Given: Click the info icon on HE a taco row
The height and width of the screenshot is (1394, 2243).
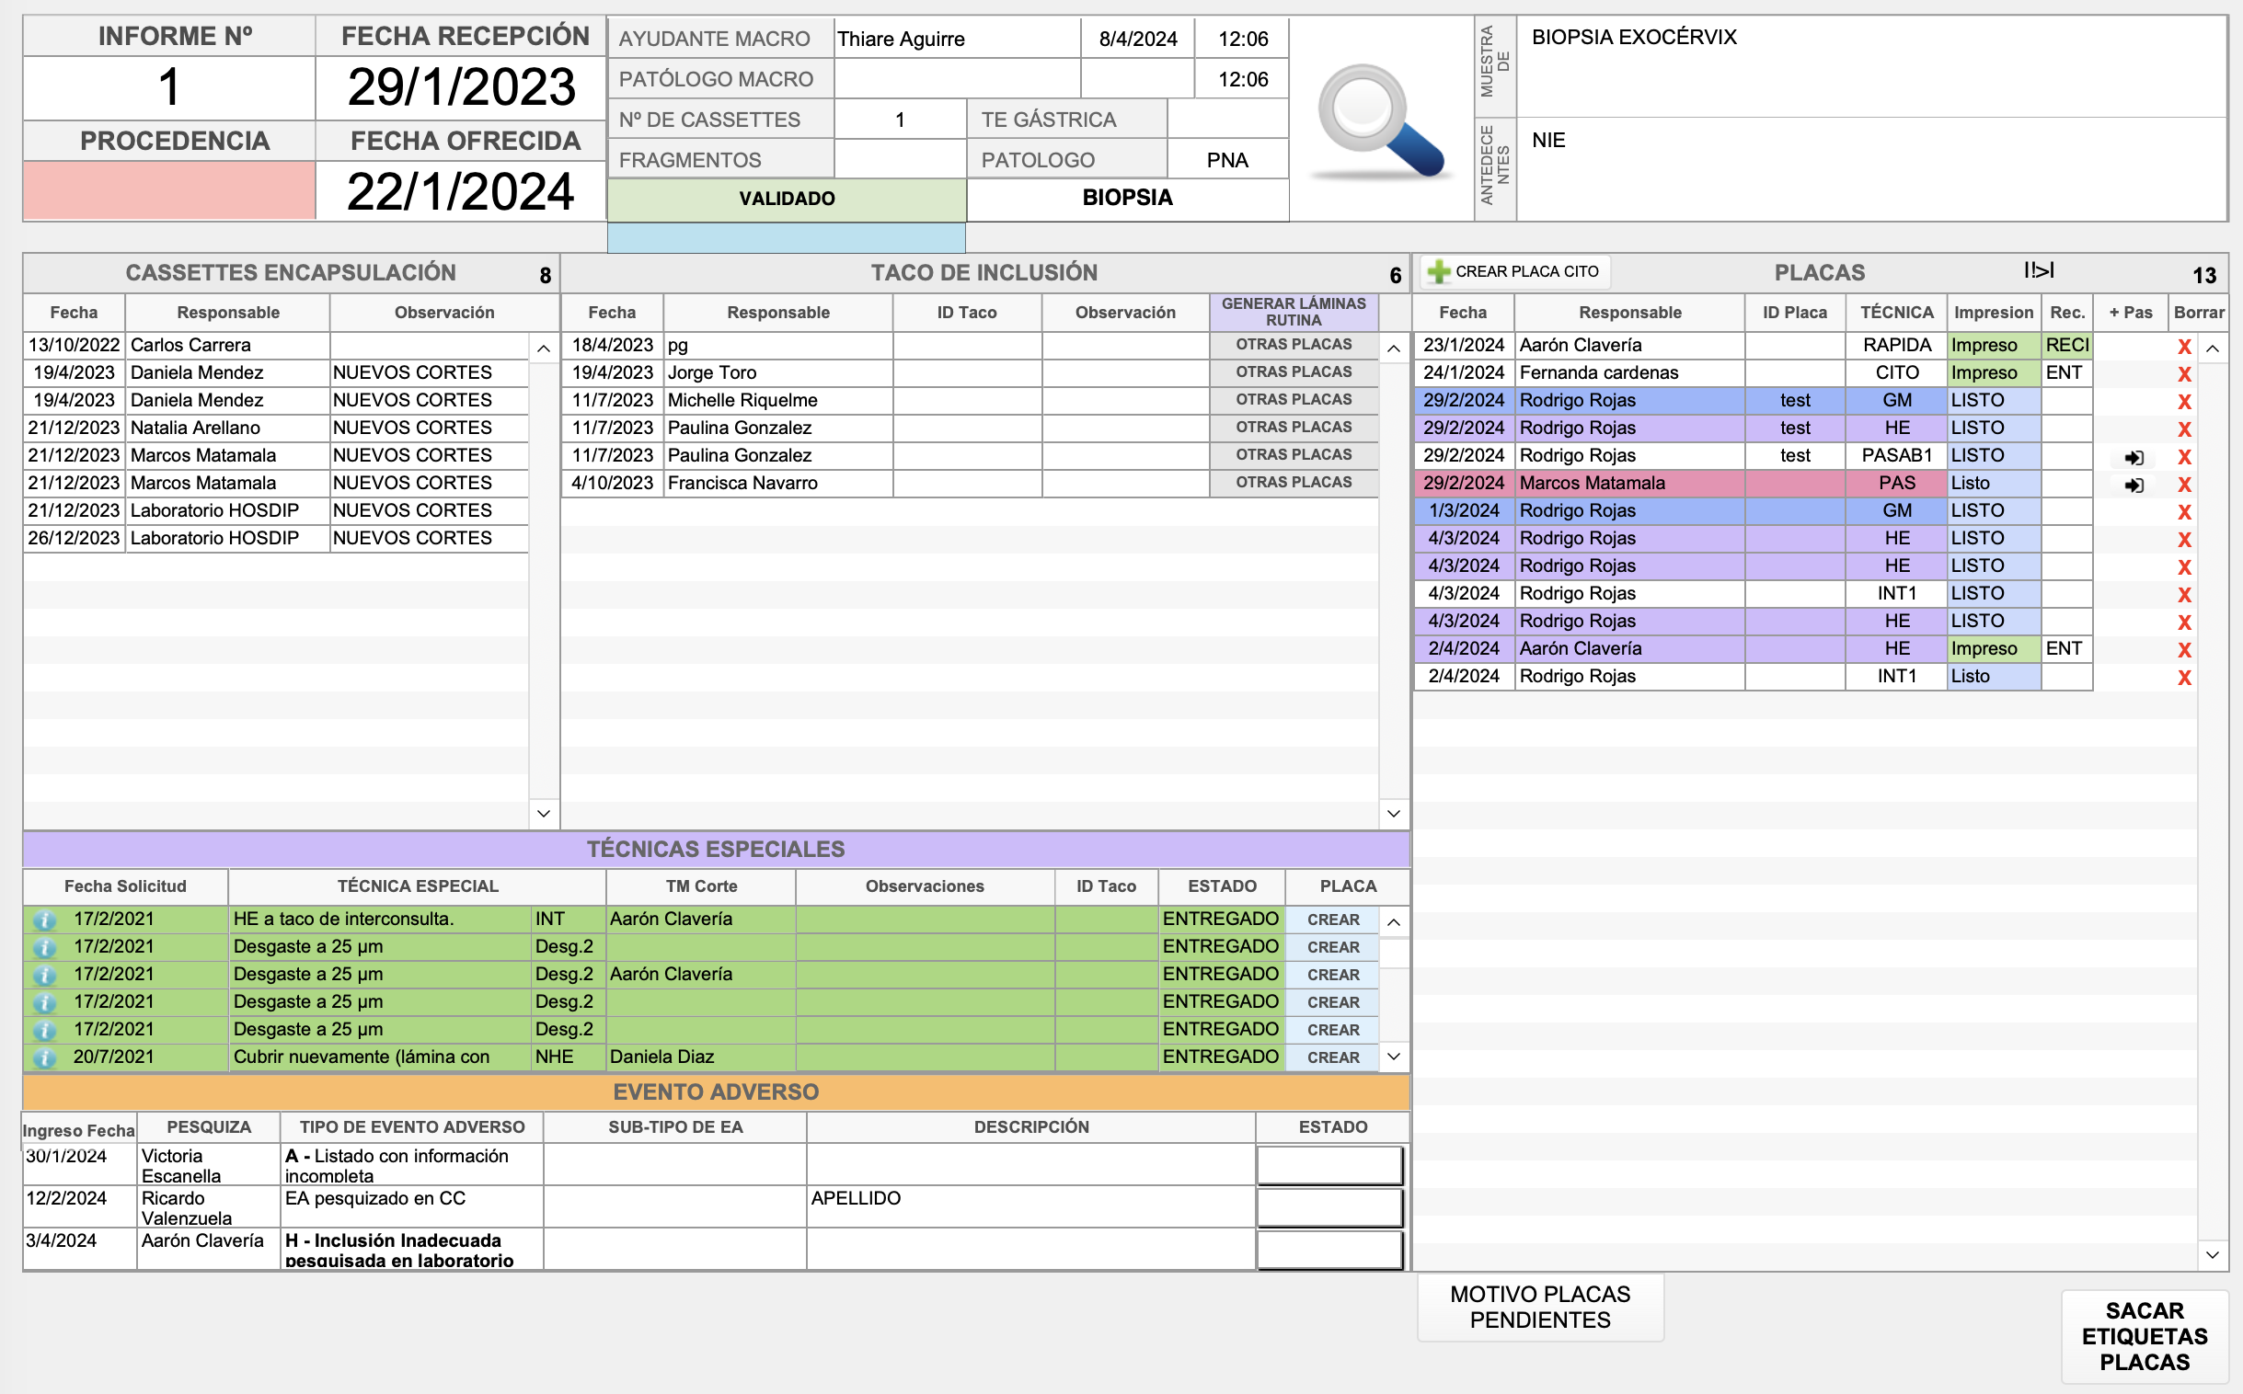Looking at the screenshot, I should tap(44, 920).
